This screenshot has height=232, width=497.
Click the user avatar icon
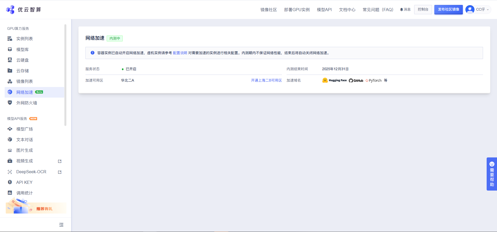point(470,10)
